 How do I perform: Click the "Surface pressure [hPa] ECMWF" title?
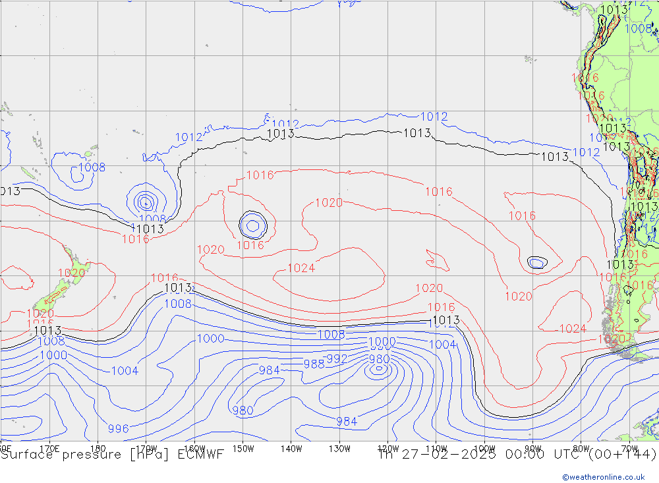(x=112, y=455)
